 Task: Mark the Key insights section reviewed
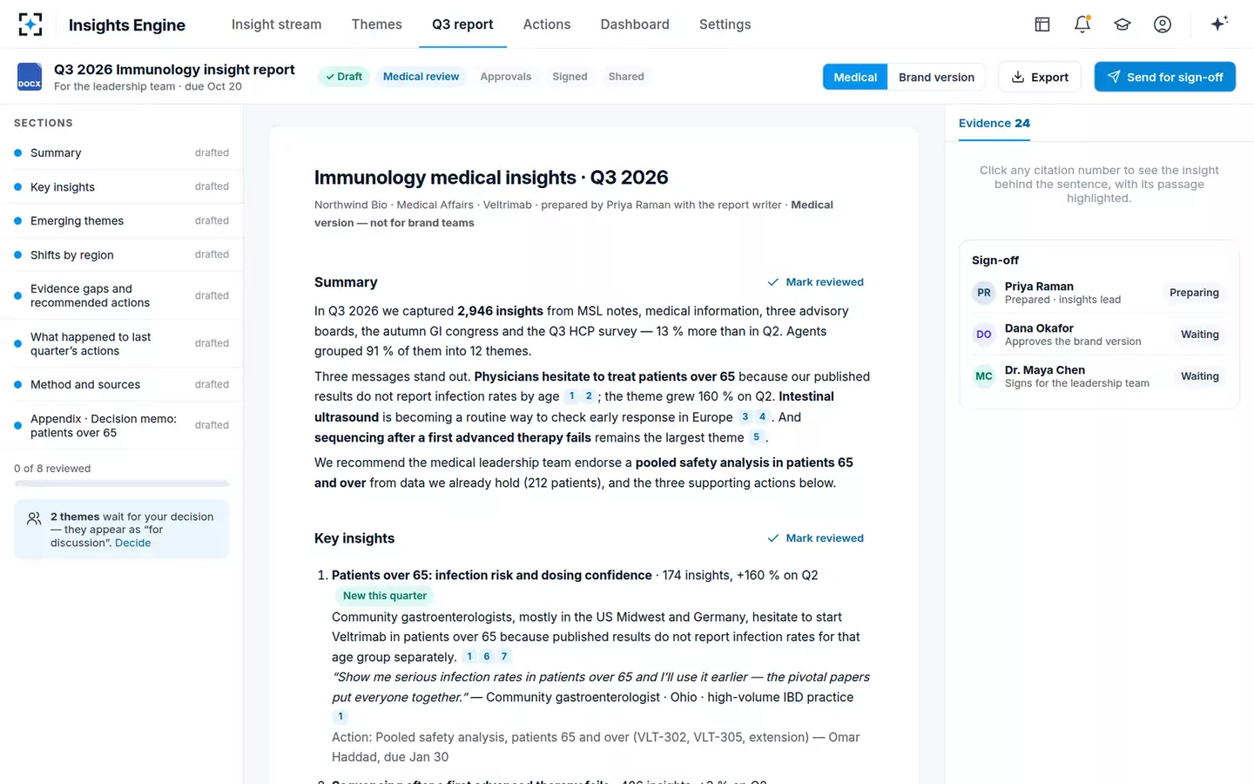(816, 538)
